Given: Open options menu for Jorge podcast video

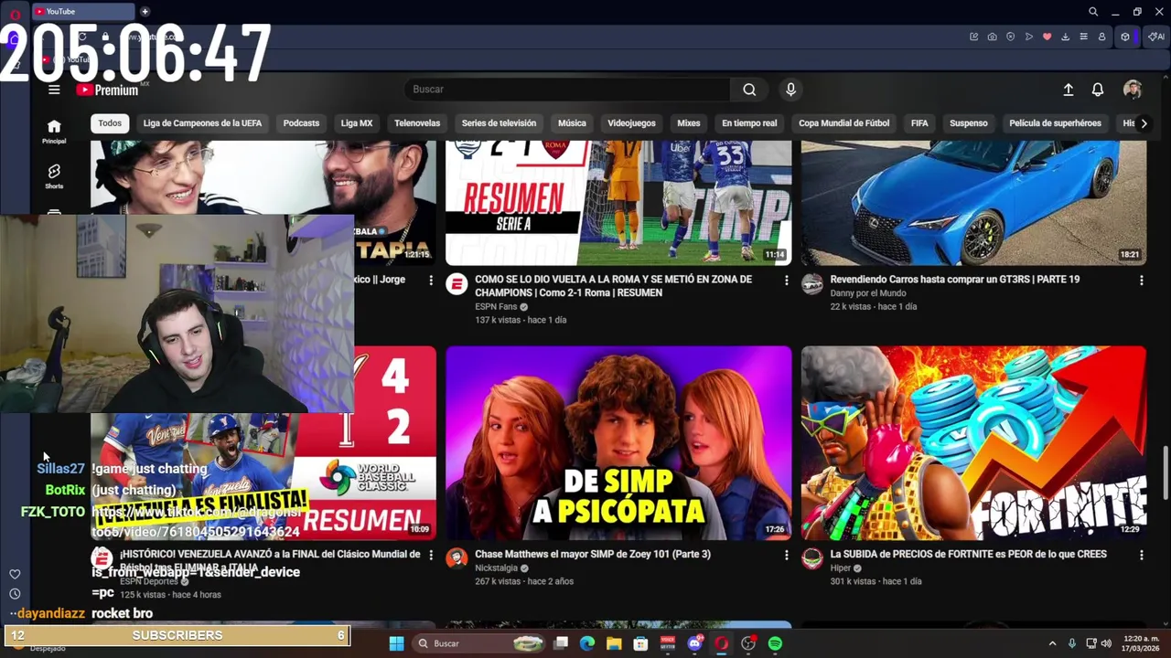Looking at the screenshot, I should [x=431, y=281].
